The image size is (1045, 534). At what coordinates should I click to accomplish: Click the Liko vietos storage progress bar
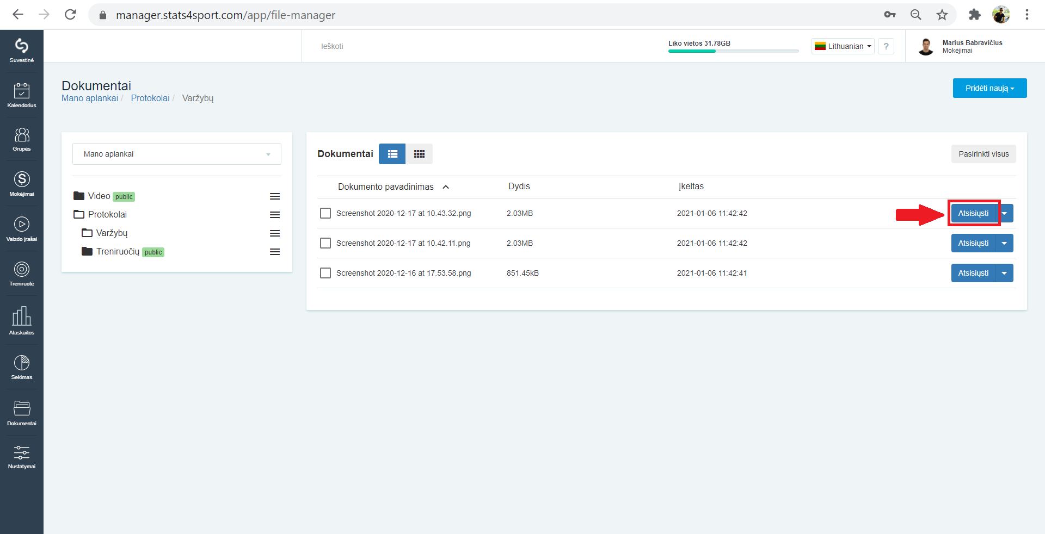[x=733, y=51]
